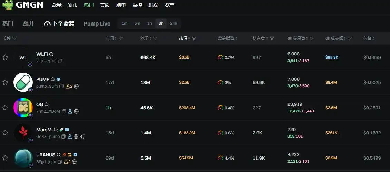Open 新币 in top navigation
Viewport: 390px width, 172px height.
pos(72,5)
